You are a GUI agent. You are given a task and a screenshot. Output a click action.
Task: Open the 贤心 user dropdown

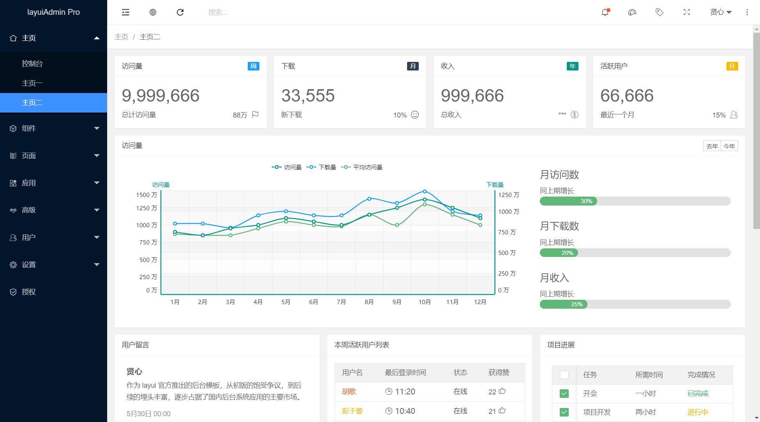point(720,12)
